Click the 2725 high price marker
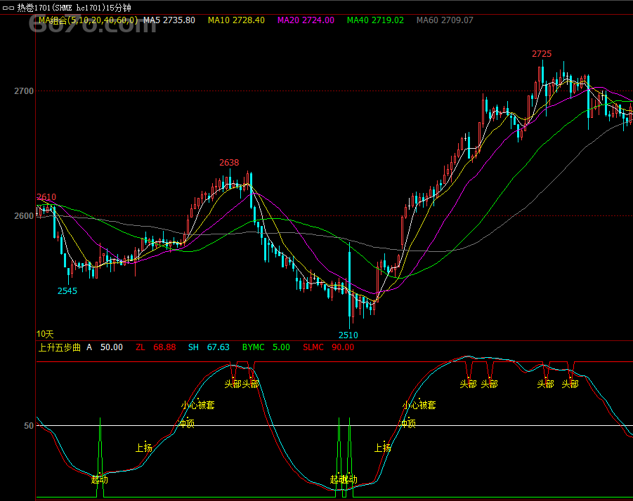This screenshot has height=501, width=633. point(541,53)
